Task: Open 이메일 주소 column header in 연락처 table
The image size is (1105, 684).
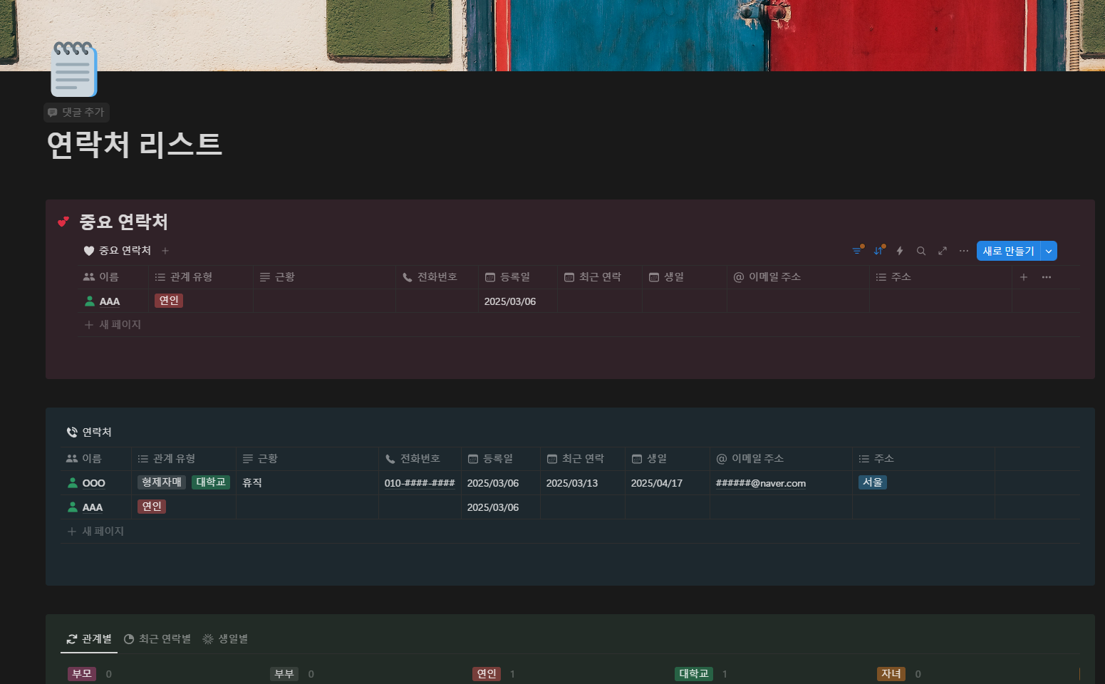Action: (781, 459)
